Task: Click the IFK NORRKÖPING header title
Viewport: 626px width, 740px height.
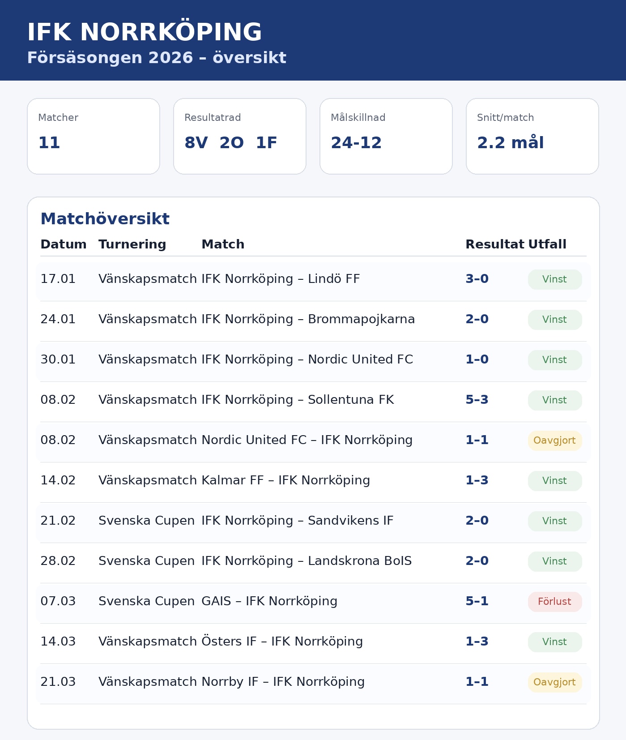Action: point(144,32)
